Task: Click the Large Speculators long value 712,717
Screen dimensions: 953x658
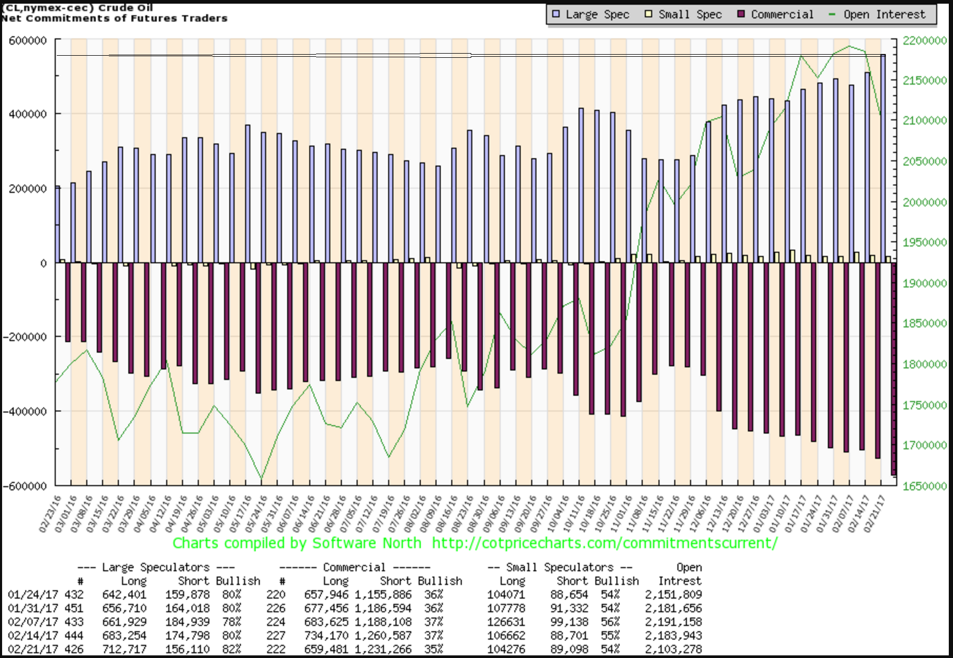Action: coord(125,650)
